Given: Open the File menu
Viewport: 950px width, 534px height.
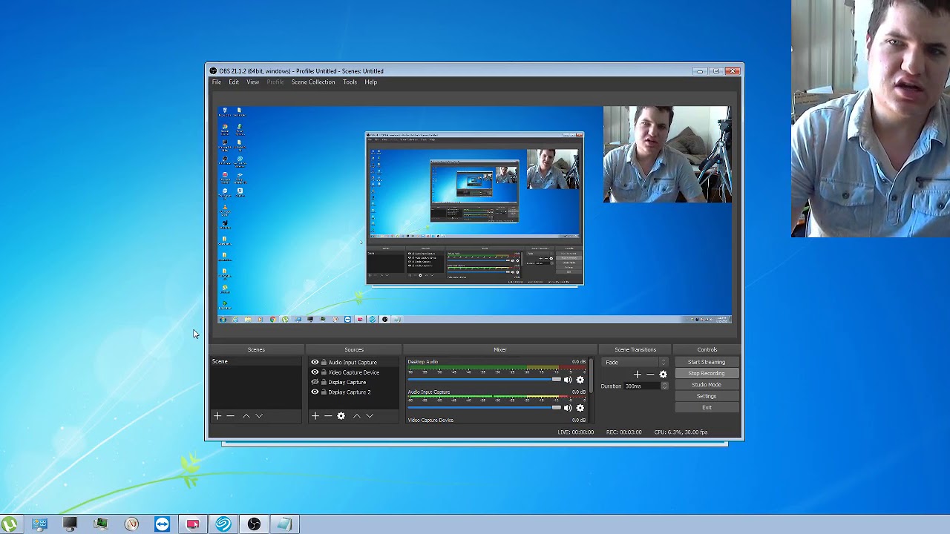Looking at the screenshot, I should point(217,82).
